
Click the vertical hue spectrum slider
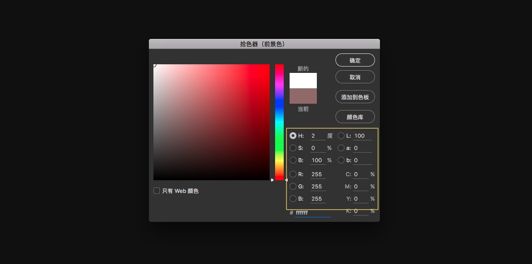tap(279, 122)
